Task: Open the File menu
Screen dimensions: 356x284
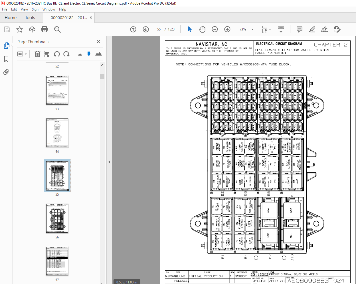Action: [x=5, y=9]
